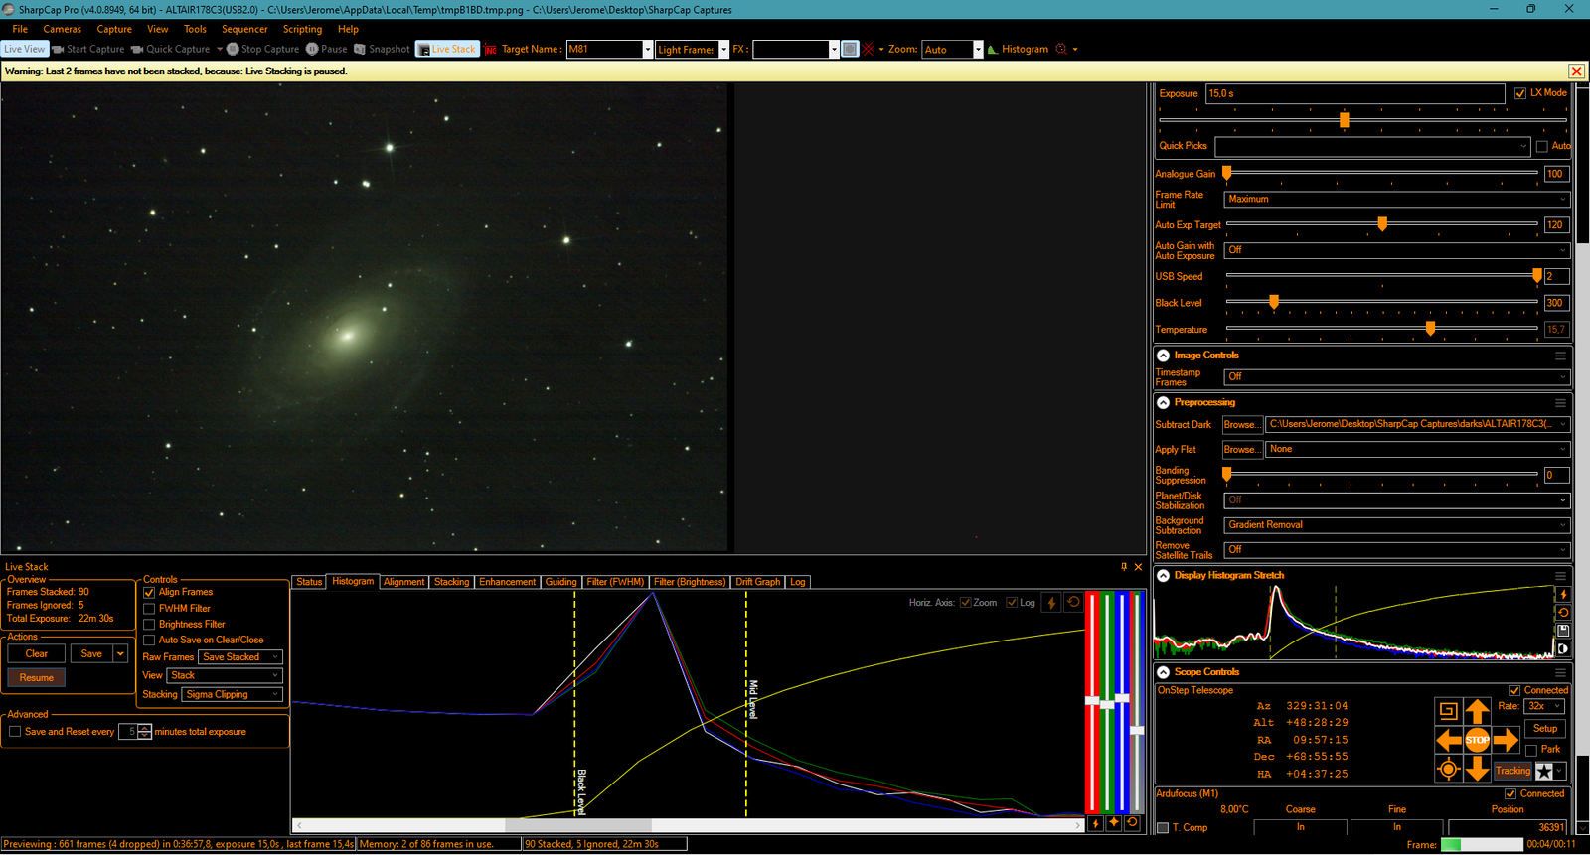Image resolution: width=1590 pixels, height=855 pixels.
Task: Click the spiral search icon in Scope Controls
Action: pyautogui.click(x=1448, y=710)
